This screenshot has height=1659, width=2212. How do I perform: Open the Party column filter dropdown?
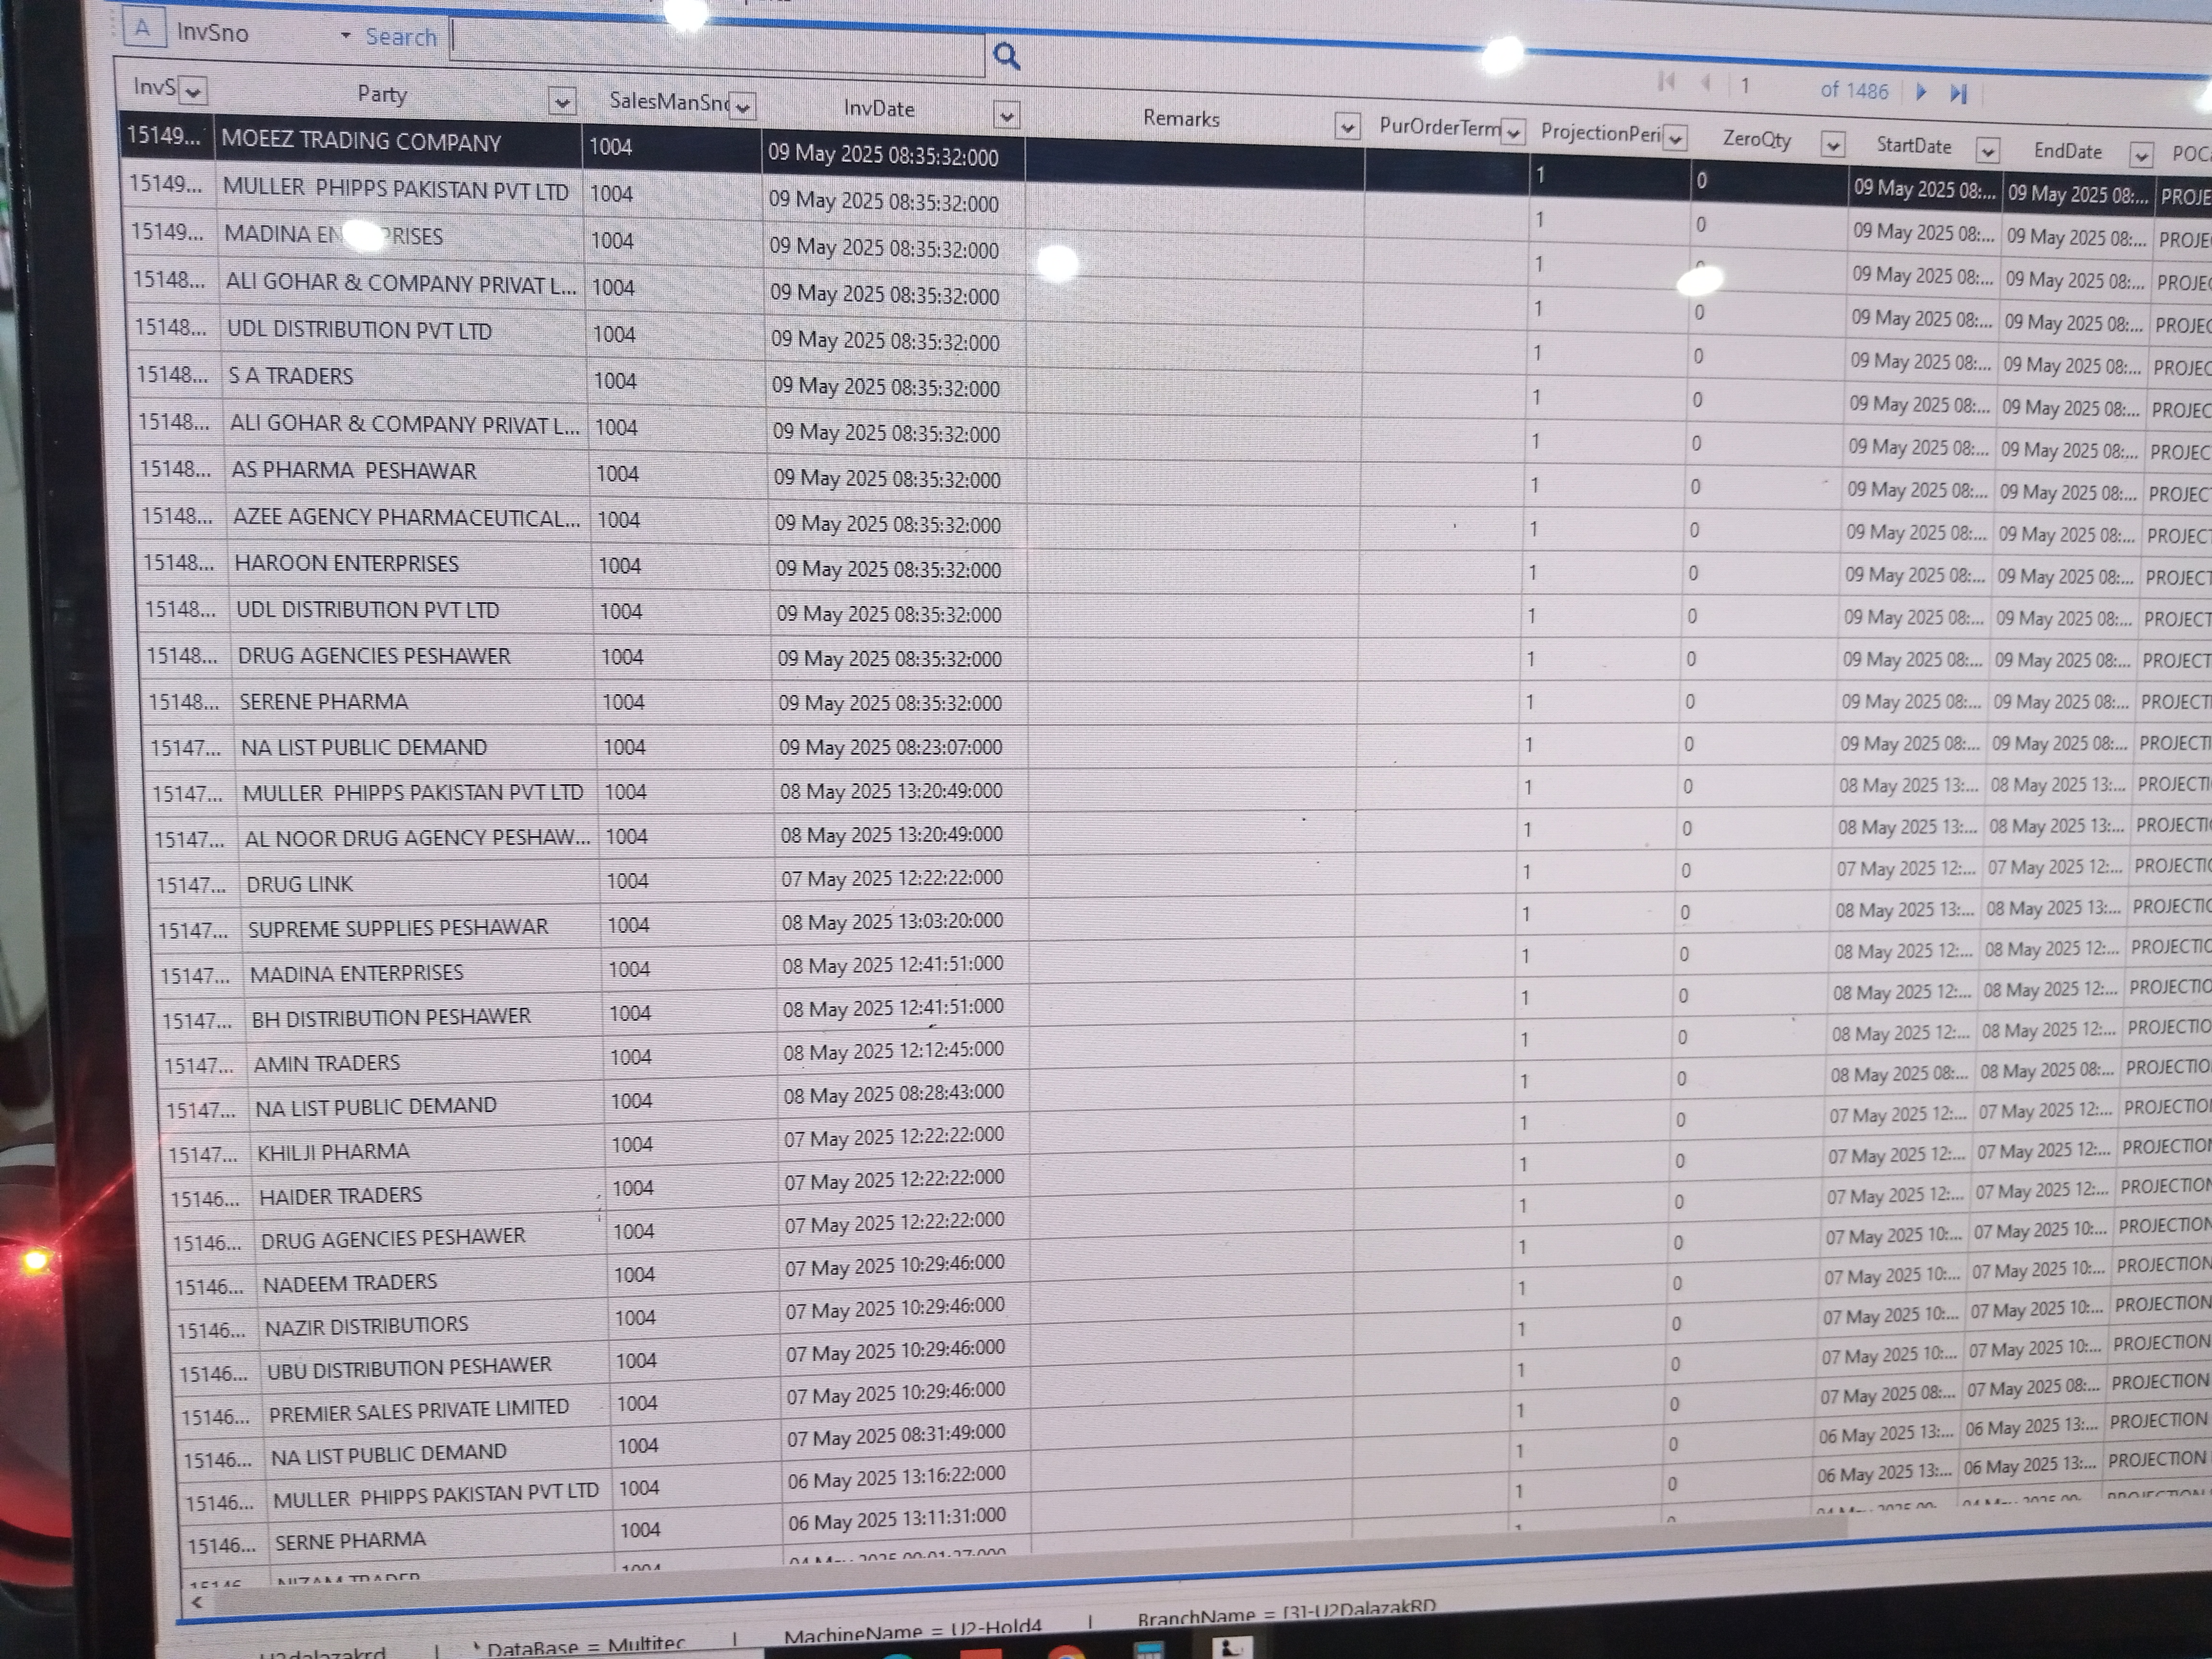(562, 101)
